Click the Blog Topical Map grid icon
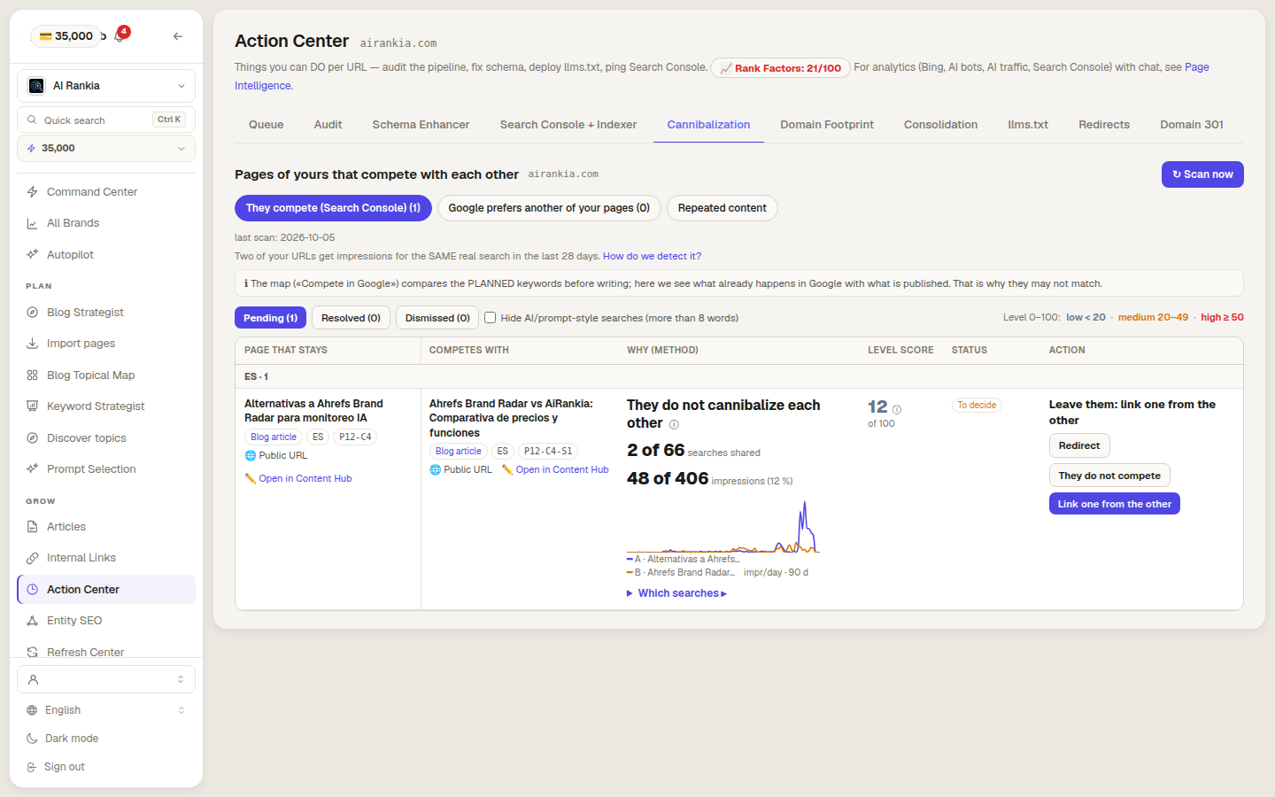 pos(32,375)
